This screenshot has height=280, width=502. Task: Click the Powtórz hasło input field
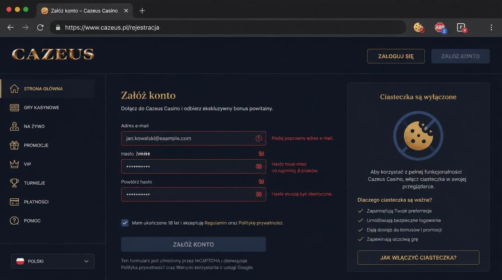tap(193, 194)
